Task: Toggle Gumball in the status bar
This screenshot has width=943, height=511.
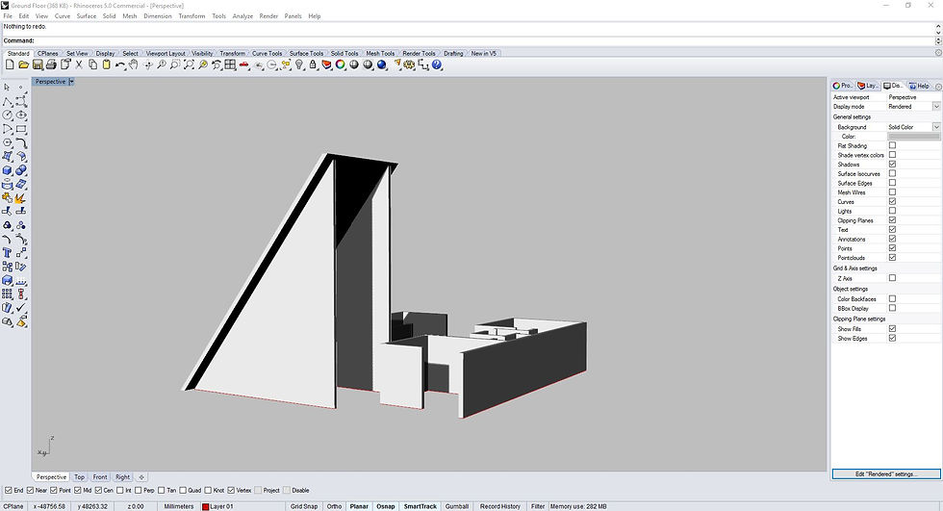Action: pos(456,506)
